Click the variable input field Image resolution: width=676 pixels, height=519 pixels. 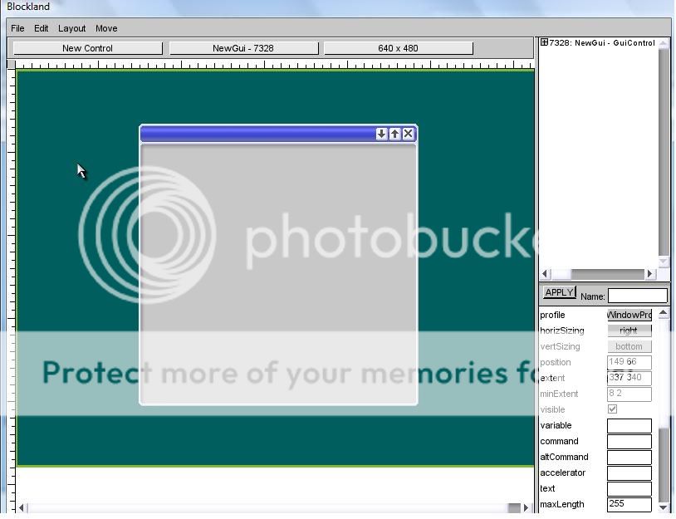629,426
